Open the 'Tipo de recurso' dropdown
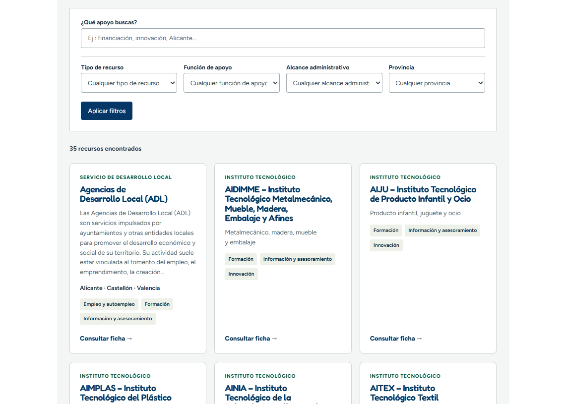Image resolution: width=562 pixels, height=404 pixels. pos(129,83)
